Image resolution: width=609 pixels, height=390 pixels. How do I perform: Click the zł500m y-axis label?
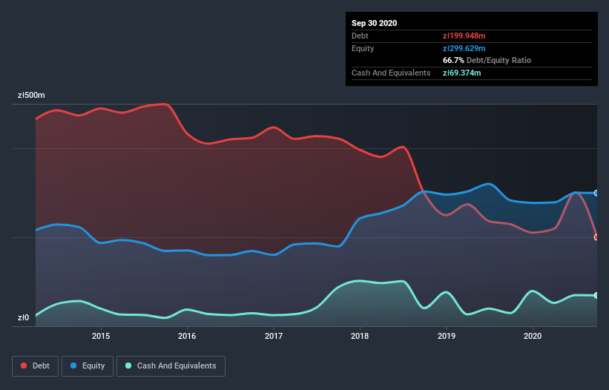point(31,95)
